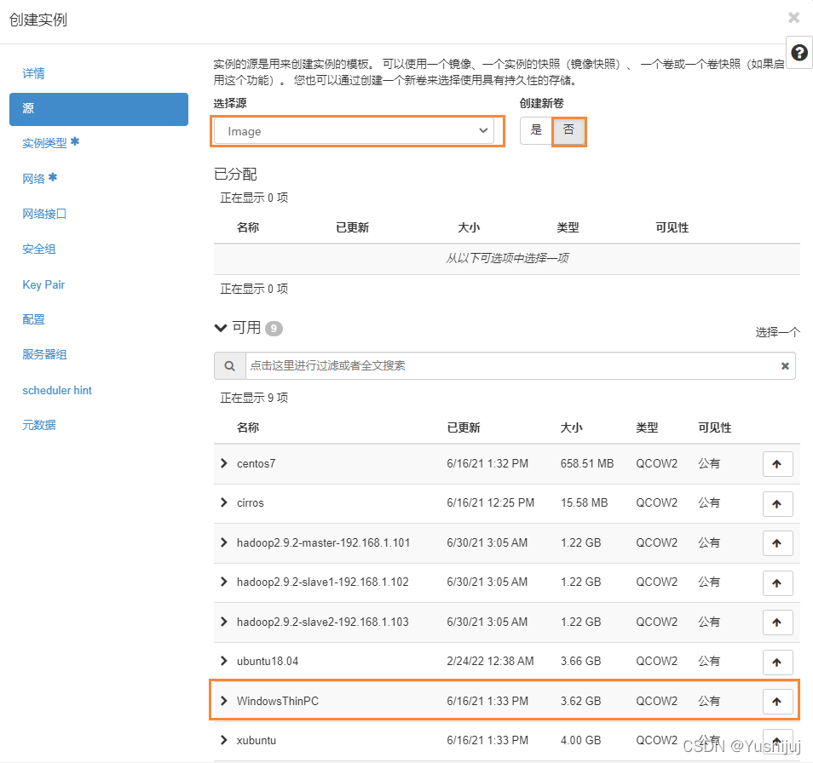Expand the WindowsThinPC row details
Viewport: 813px width, 763px height.
(x=224, y=701)
